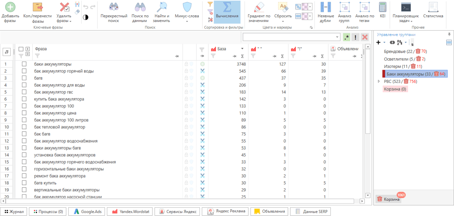Select the Брендовые group
The height and width of the screenshot is (216, 454).
click(x=405, y=51)
